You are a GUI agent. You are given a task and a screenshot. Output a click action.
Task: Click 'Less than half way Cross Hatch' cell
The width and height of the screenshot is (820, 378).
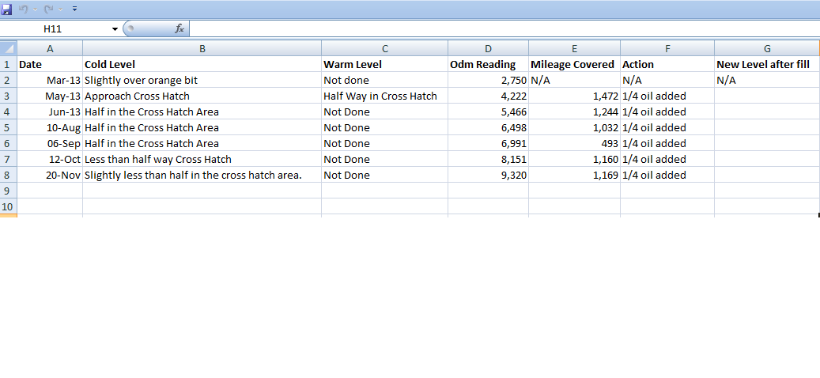coord(202,159)
